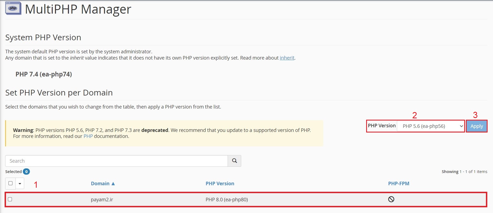The image size is (493, 213).
Task: Click the sort arrow next to Domain
Action: tap(113, 183)
